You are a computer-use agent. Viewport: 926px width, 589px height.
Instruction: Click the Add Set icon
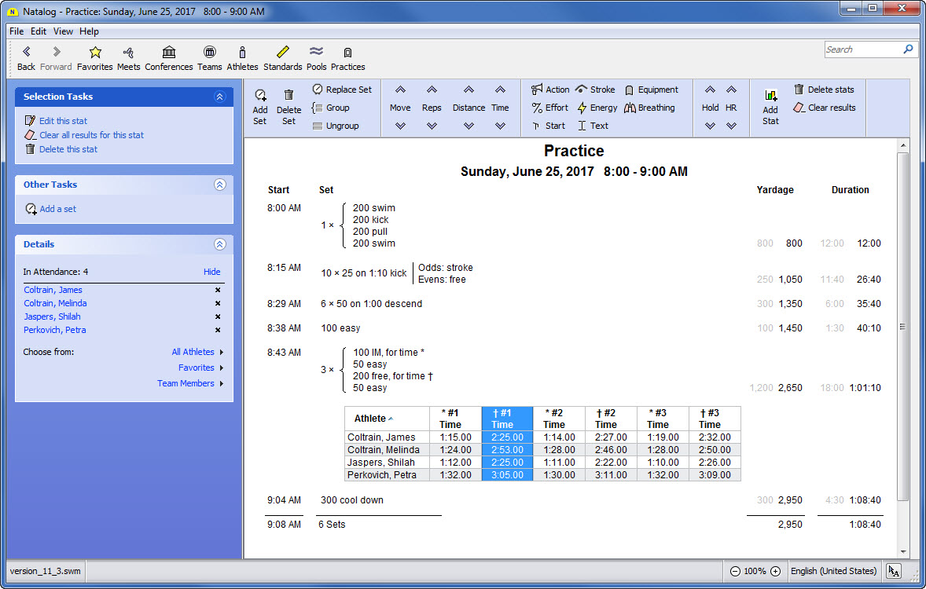260,96
